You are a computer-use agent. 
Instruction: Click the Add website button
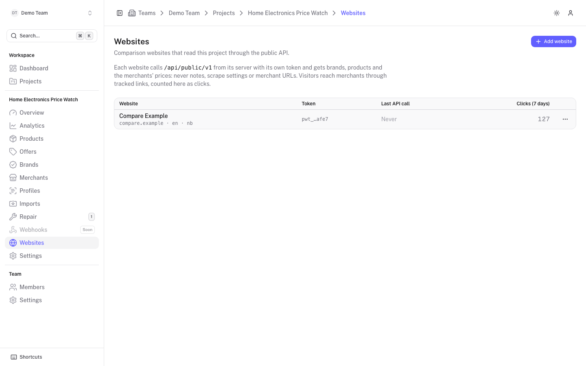click(x=553, y=41)
